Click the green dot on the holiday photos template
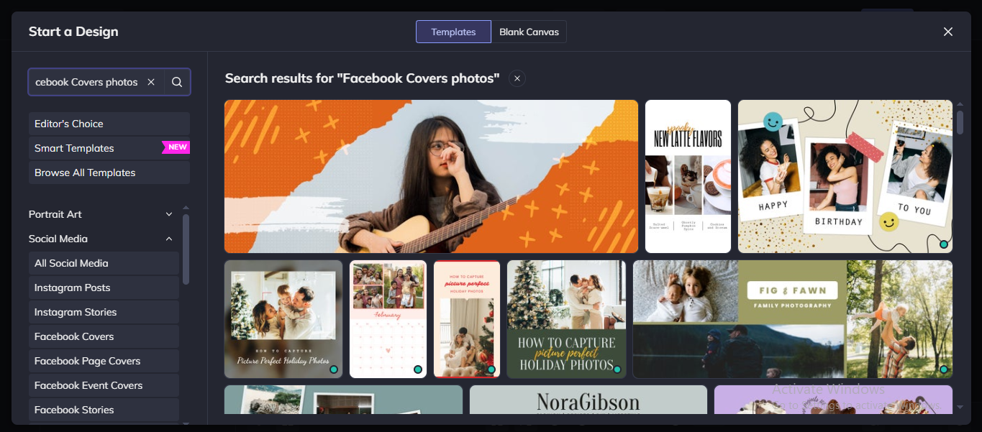This screenshot has width=982, height=432. tap(617, 368)
